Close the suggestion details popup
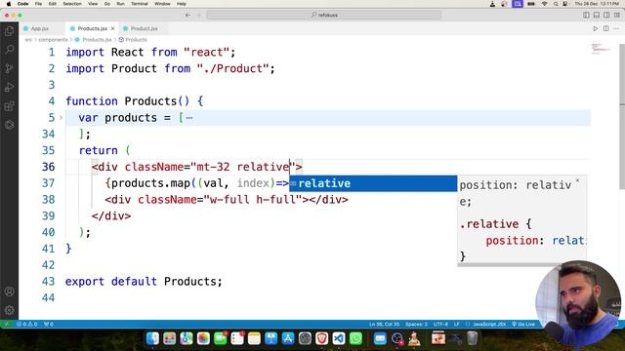 (x=577, y=180)
